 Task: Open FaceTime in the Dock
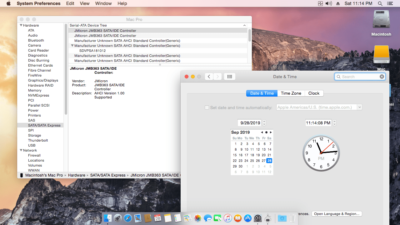click(x=218, y=218)
